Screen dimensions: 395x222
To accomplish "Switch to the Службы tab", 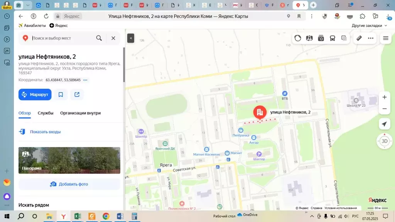I will coord(46,113).
